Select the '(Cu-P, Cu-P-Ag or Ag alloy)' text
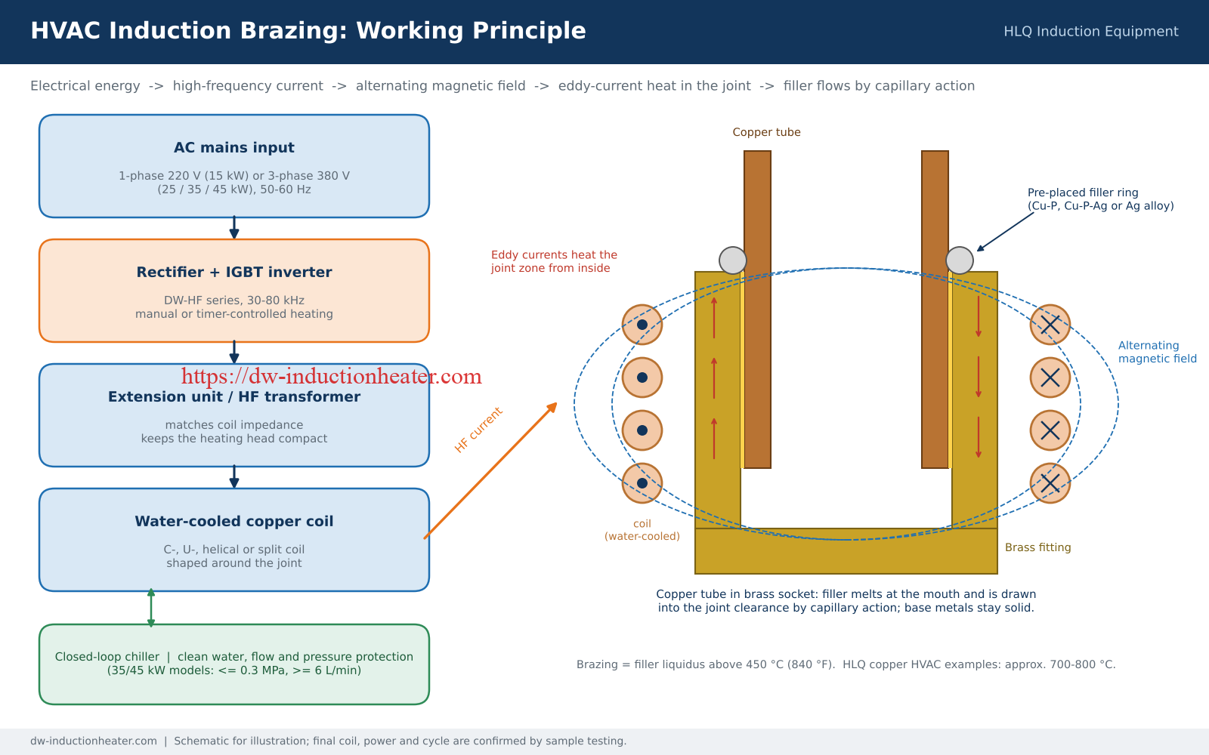 [1101, 206]
